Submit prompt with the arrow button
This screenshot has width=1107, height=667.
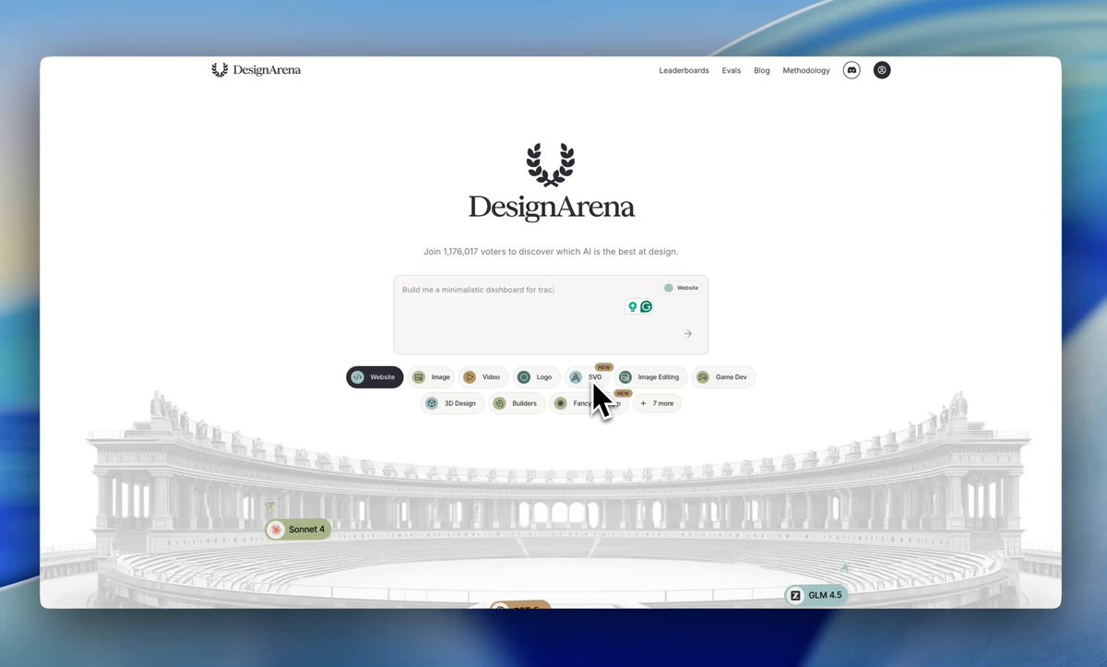(688, 334)
